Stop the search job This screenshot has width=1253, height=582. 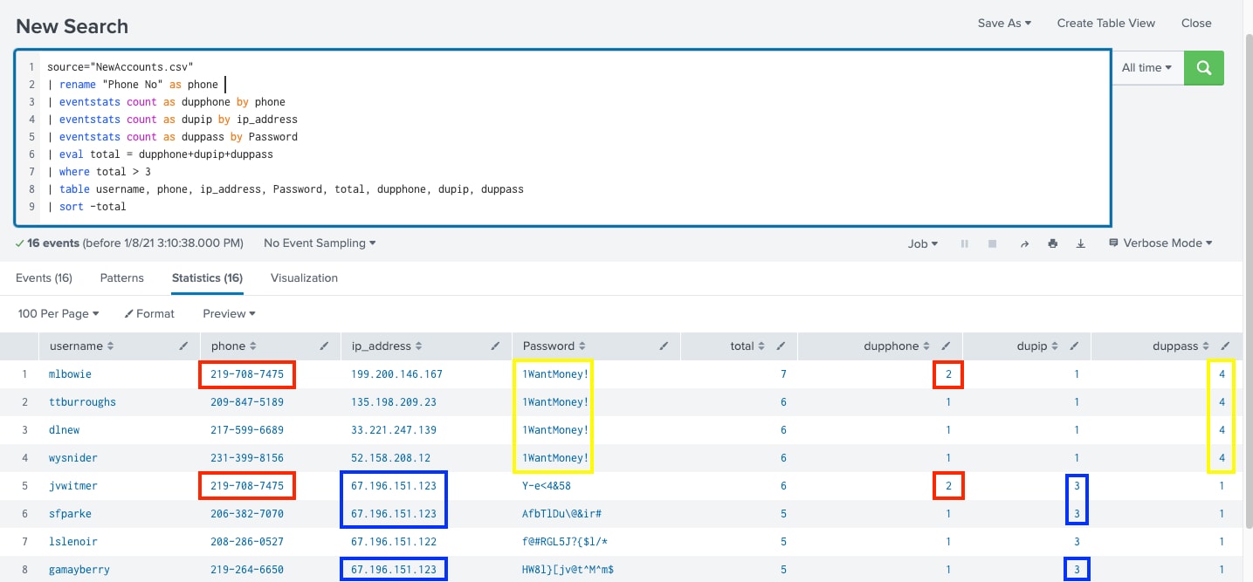pos(993,244)
